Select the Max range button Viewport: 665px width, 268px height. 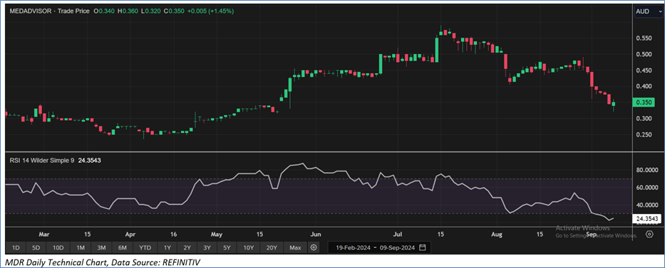(x=295, y=247)
